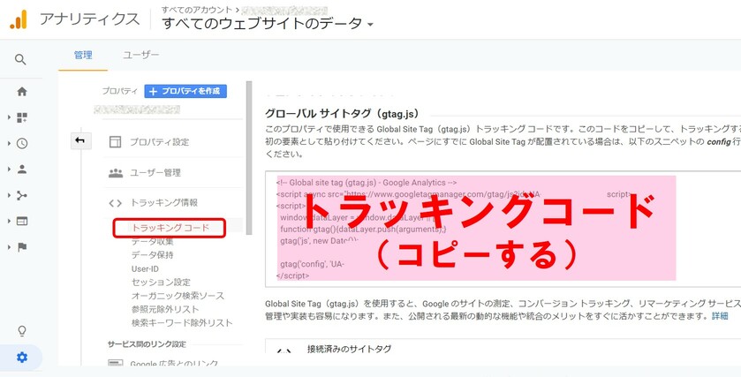Open Realtime reports clock icon

pyautogui.click(x=21, y=143)
